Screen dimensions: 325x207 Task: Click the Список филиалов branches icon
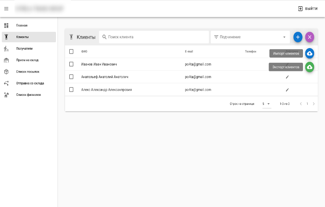pos(6,95)
